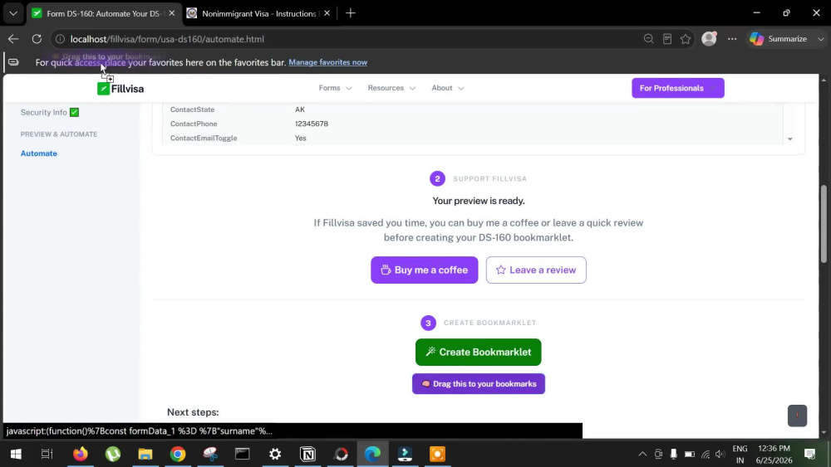Open the Command Prompt taskbar icon

click(242, 454)
